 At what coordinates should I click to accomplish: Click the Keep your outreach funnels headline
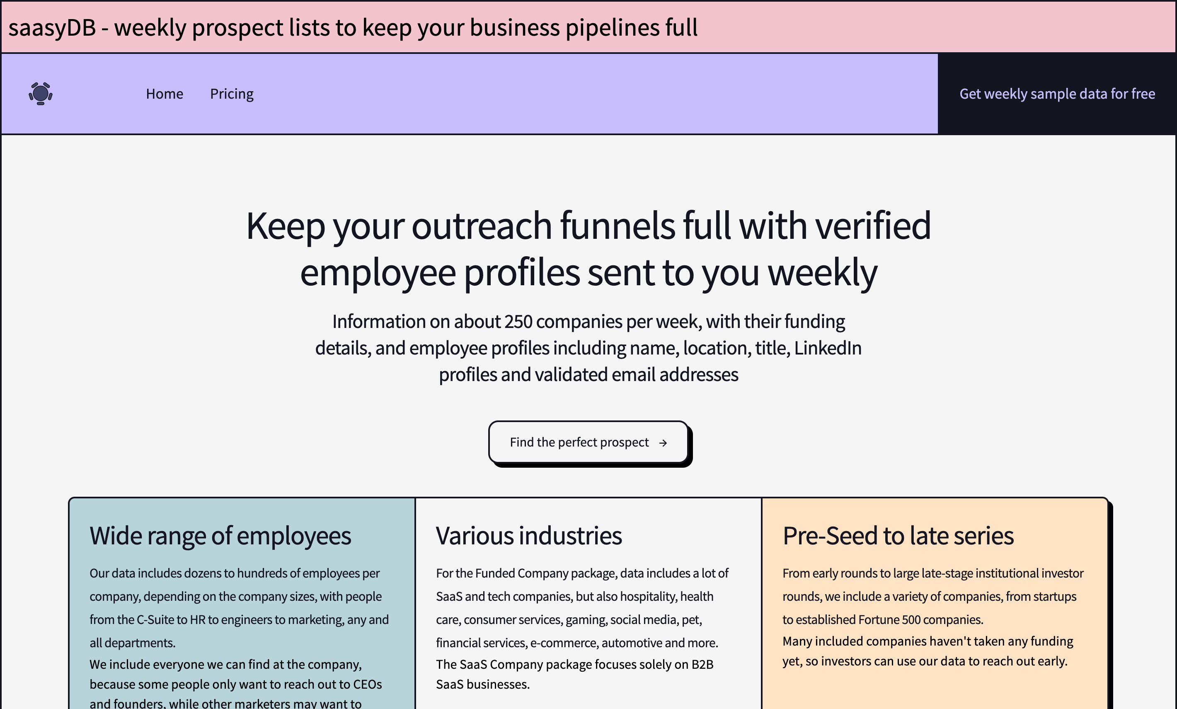588,248
